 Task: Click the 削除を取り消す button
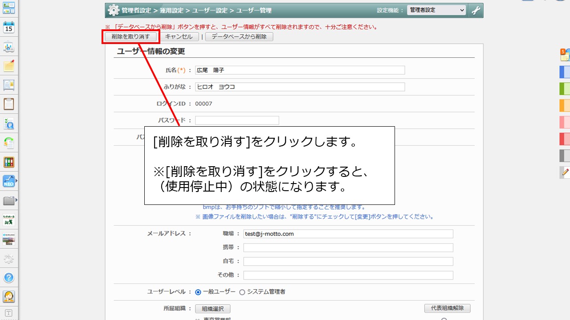tap(131, 36)
